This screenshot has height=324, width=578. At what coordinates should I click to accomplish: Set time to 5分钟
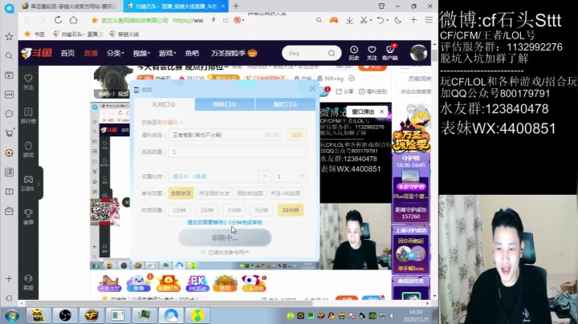[x=261, y=210]
